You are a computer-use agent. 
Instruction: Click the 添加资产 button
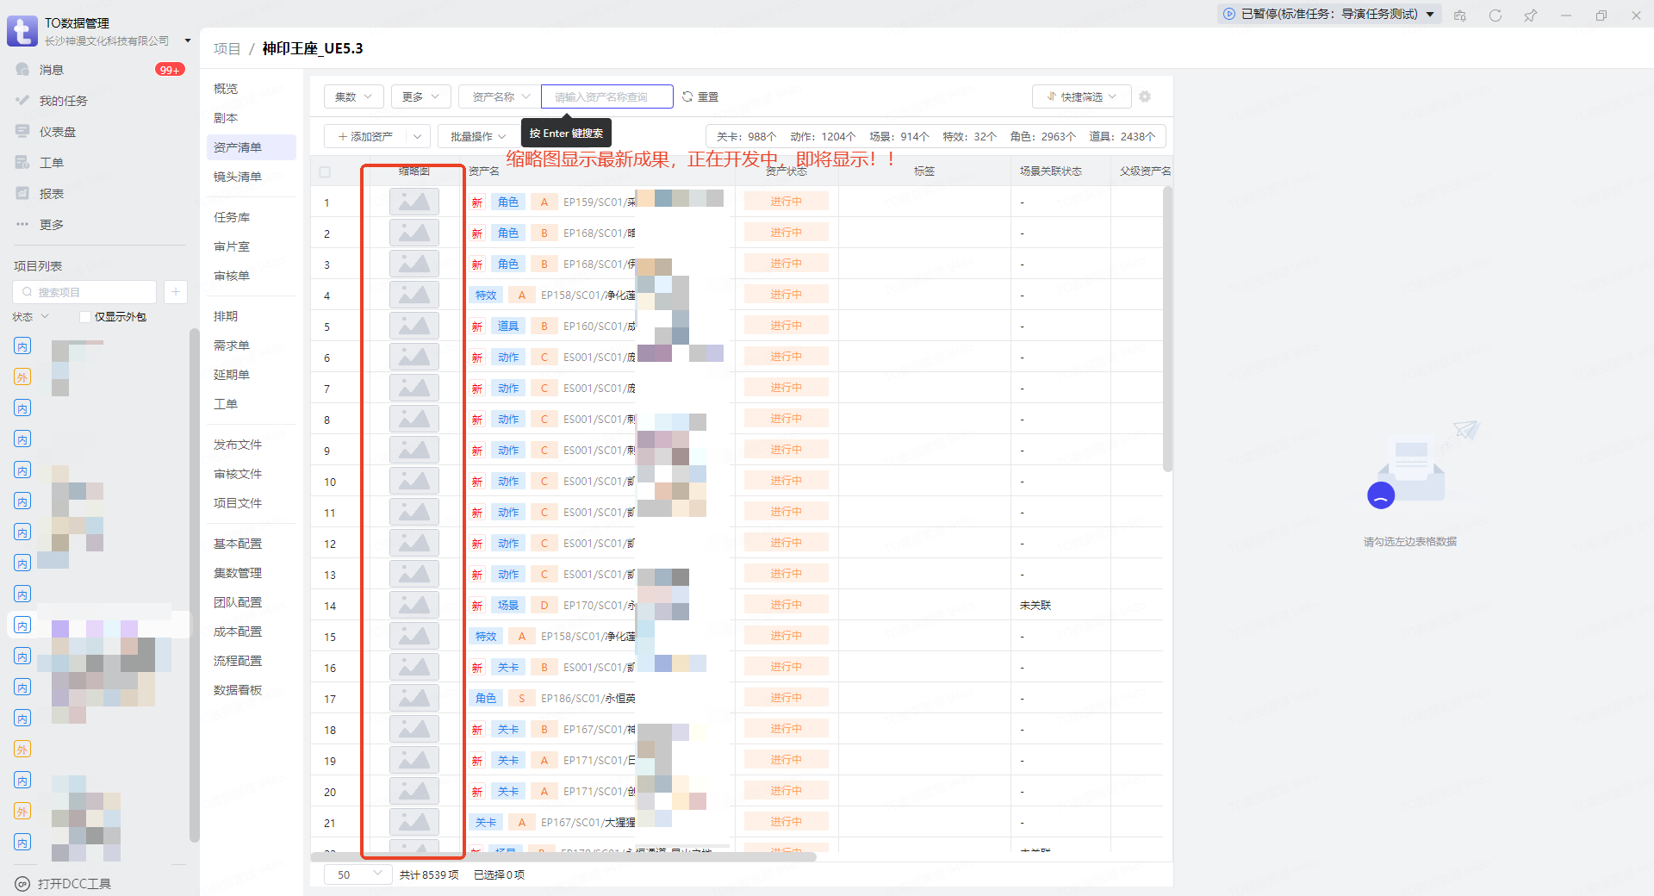pyautogui.click(x=365, y=136)
